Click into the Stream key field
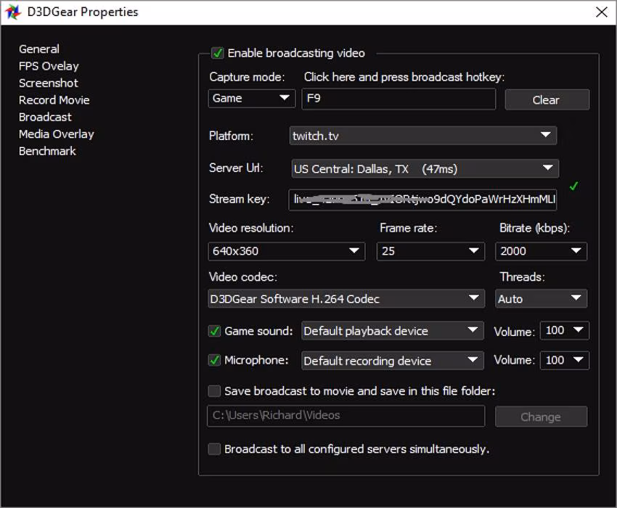617x508 pixels. 422,199
